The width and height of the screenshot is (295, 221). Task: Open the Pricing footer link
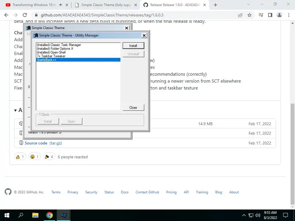[x=171, y=192]
